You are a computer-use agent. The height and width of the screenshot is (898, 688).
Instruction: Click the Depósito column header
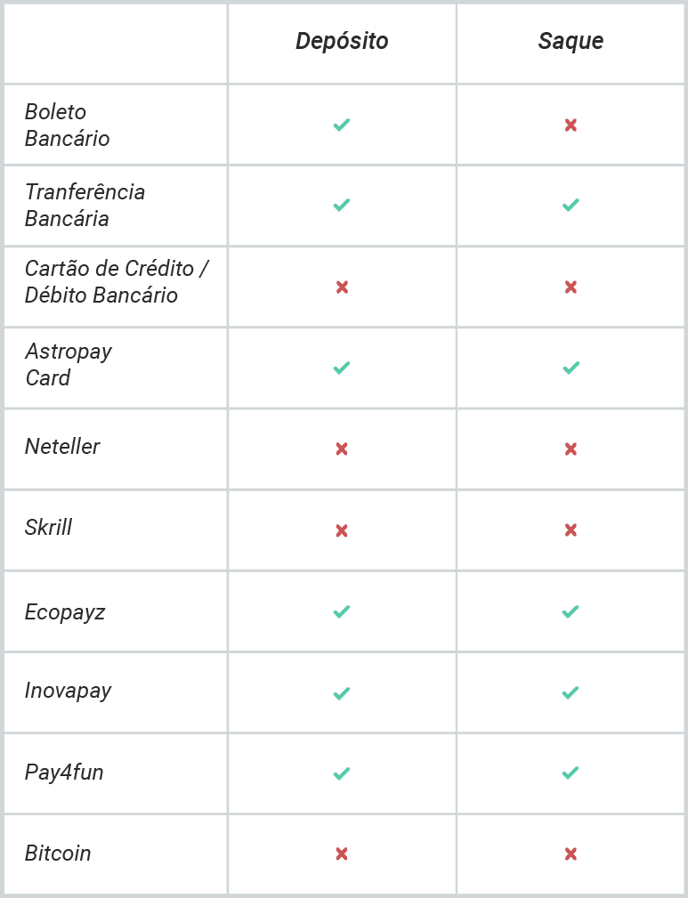pyautogui.click(x=342, y=41)
